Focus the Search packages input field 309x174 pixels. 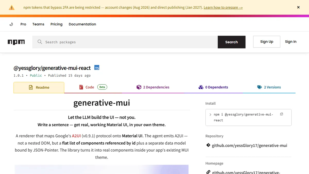click(x=125, y=42)
